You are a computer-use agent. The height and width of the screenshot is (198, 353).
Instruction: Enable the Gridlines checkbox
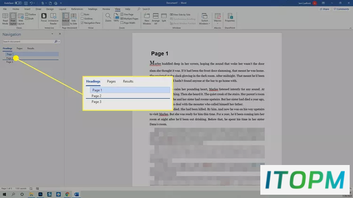82,18
